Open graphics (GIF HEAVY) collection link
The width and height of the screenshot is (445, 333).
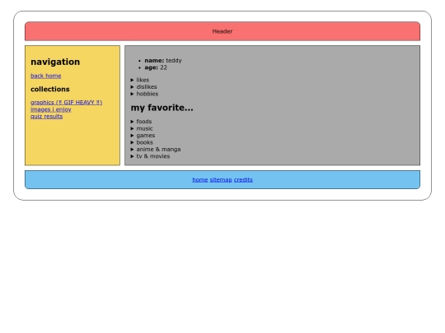[67, 103]
